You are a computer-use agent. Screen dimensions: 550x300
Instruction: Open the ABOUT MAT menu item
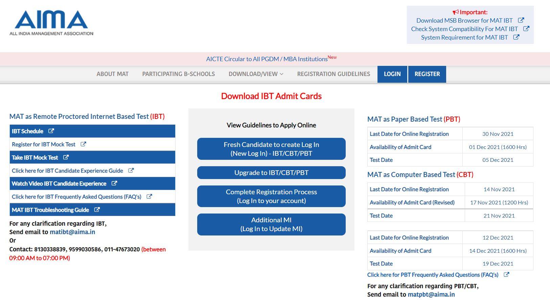click(113, 74)
